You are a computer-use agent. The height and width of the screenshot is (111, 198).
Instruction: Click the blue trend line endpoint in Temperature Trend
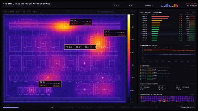click(194, 55)
